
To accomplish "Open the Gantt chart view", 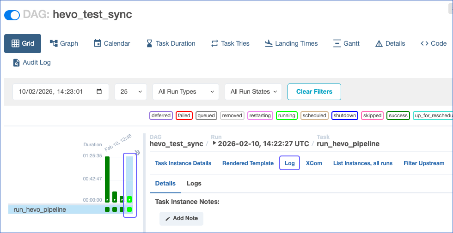I will (346, 43).
